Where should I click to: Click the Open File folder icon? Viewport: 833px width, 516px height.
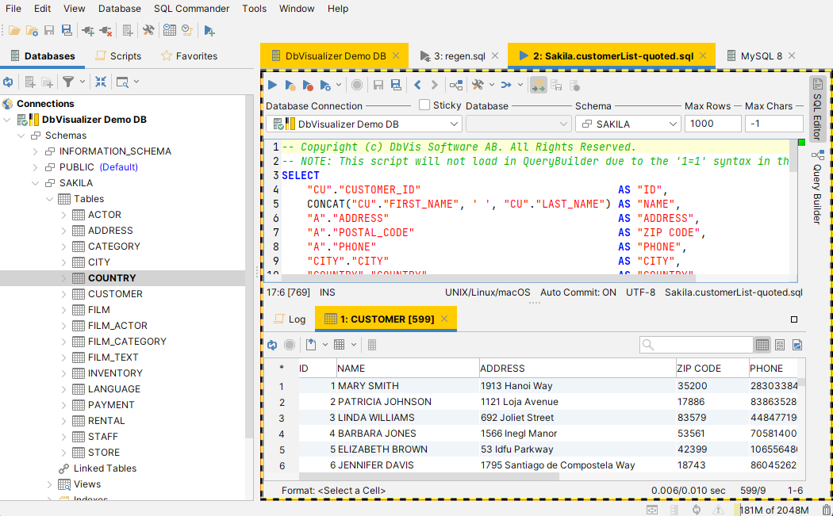click(14, 30)
